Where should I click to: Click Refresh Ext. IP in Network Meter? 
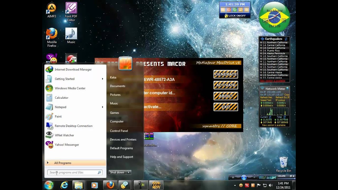click(283, 97)
